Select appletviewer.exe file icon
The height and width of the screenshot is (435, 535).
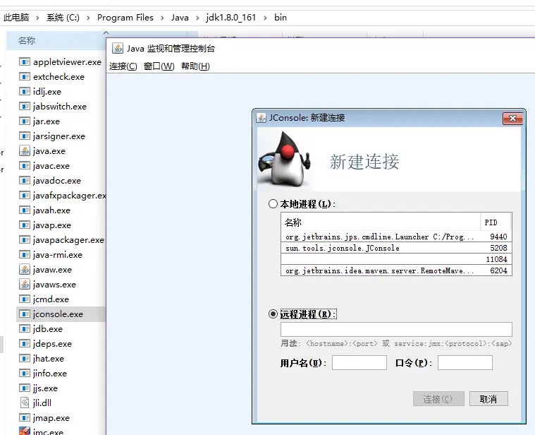pos(25,62)
